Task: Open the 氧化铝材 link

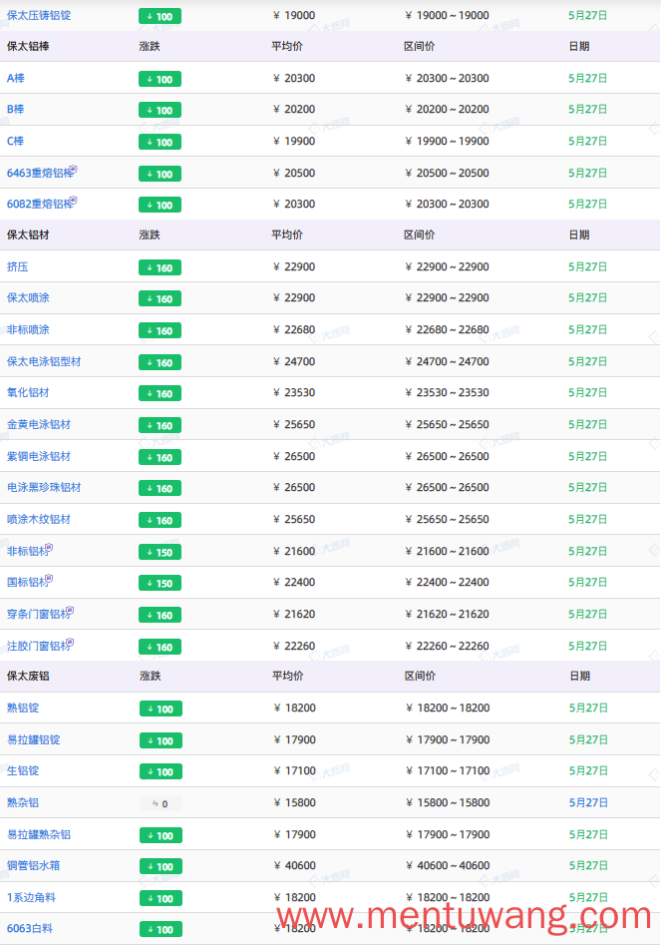Action: (28, 392)
